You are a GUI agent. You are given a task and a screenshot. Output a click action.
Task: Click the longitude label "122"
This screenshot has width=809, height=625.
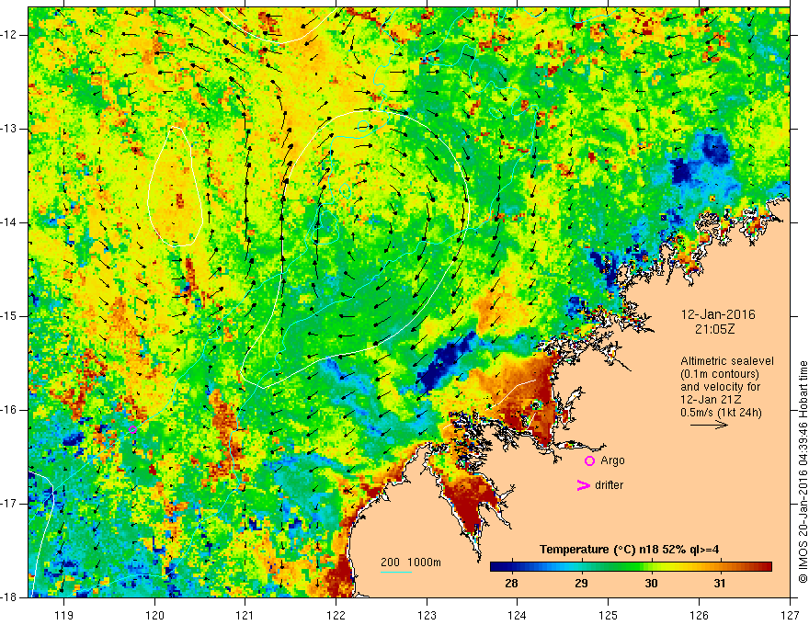tap(336, 615)
